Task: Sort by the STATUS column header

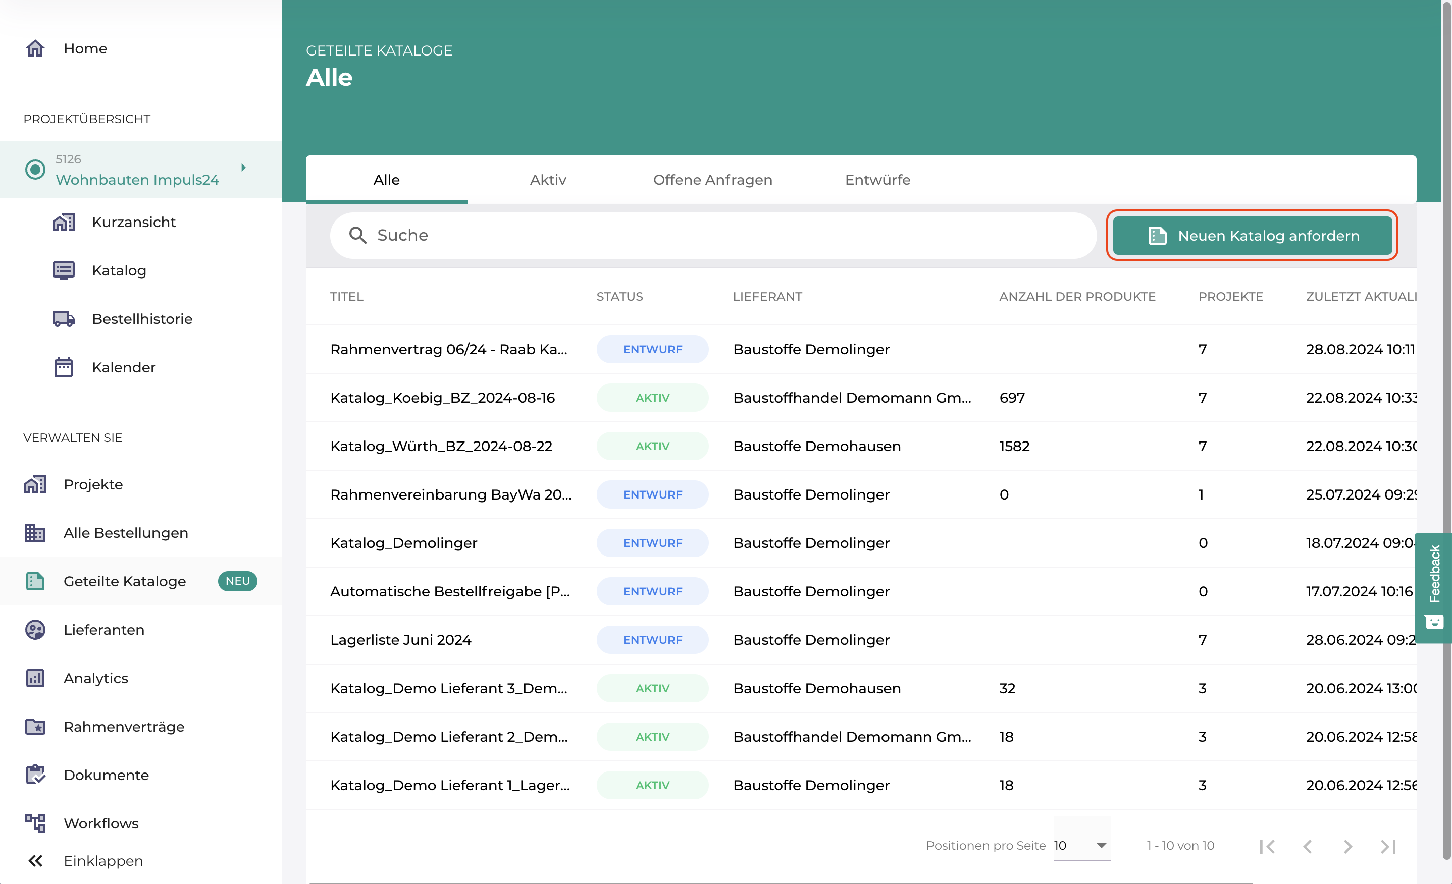Action: tap(619, 296)
